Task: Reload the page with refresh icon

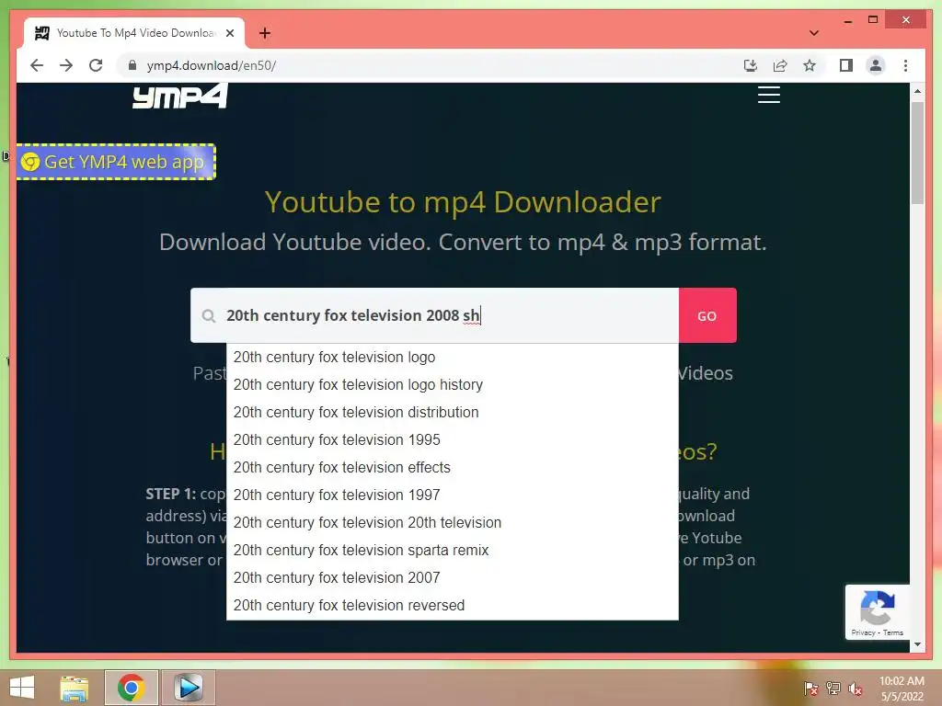Action: coord(96,65)
